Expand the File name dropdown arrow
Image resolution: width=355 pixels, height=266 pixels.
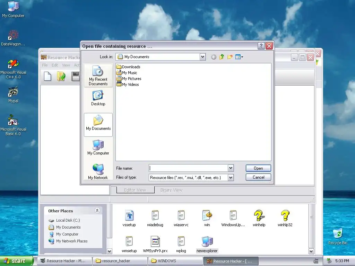tap(231, 168)
